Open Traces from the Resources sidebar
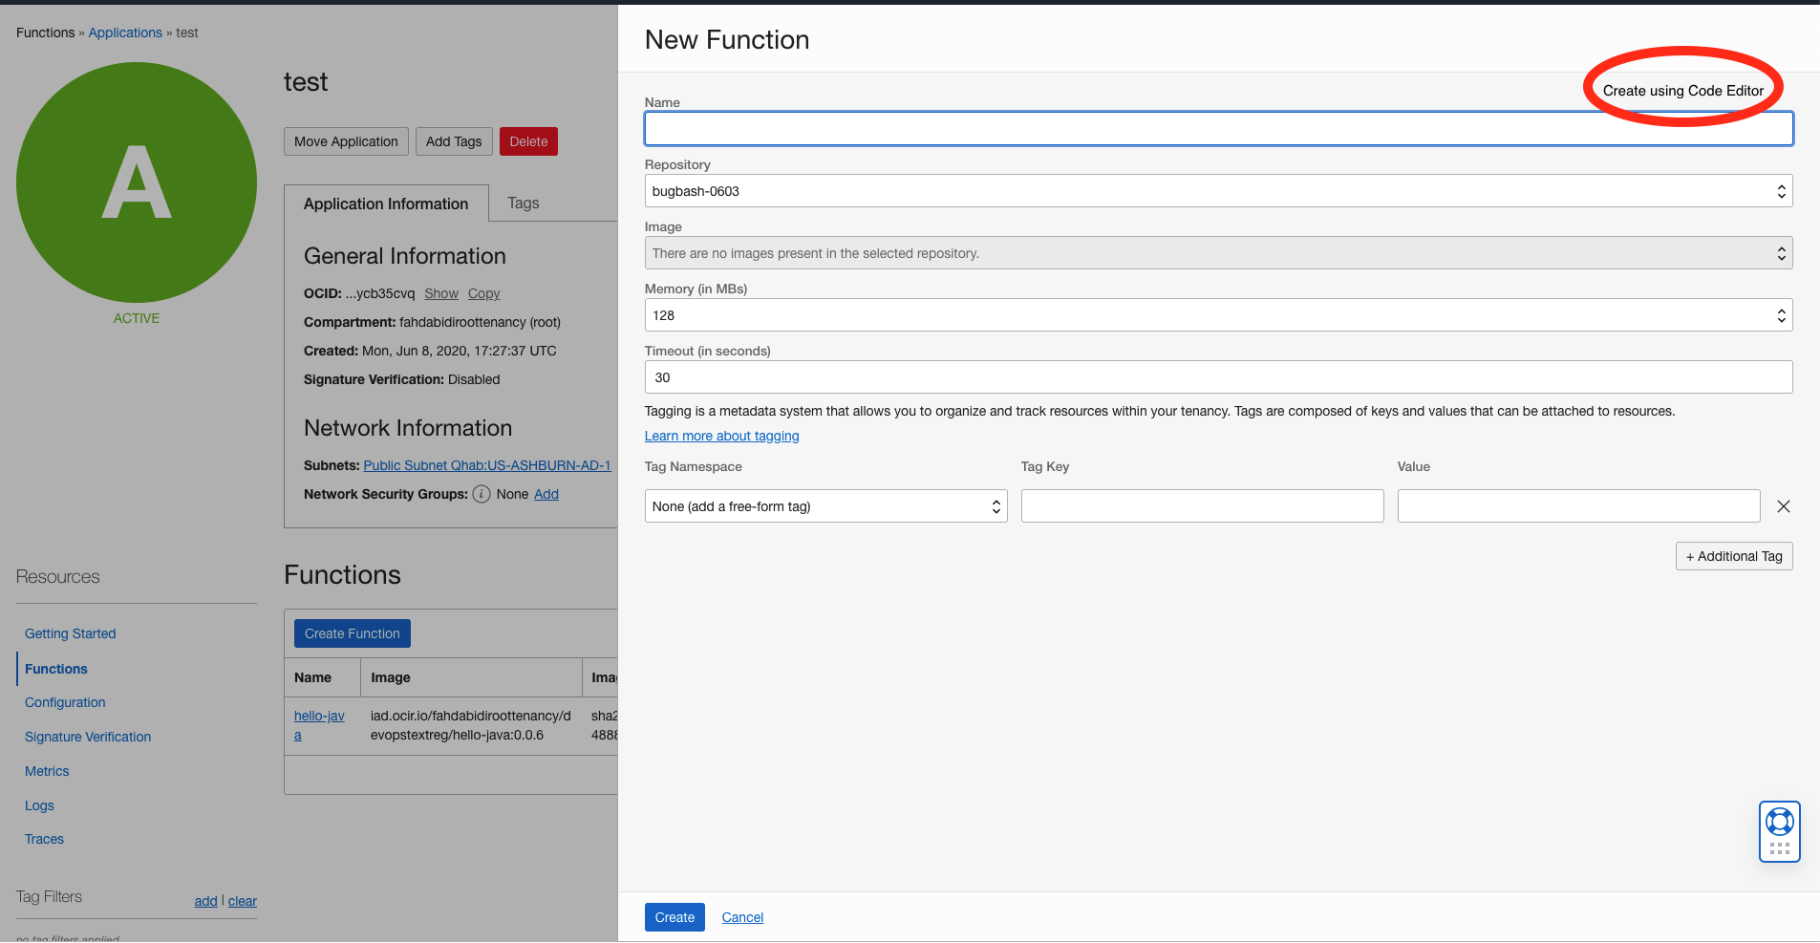This screenshot has width=1820, height=943. pos(43,839)
